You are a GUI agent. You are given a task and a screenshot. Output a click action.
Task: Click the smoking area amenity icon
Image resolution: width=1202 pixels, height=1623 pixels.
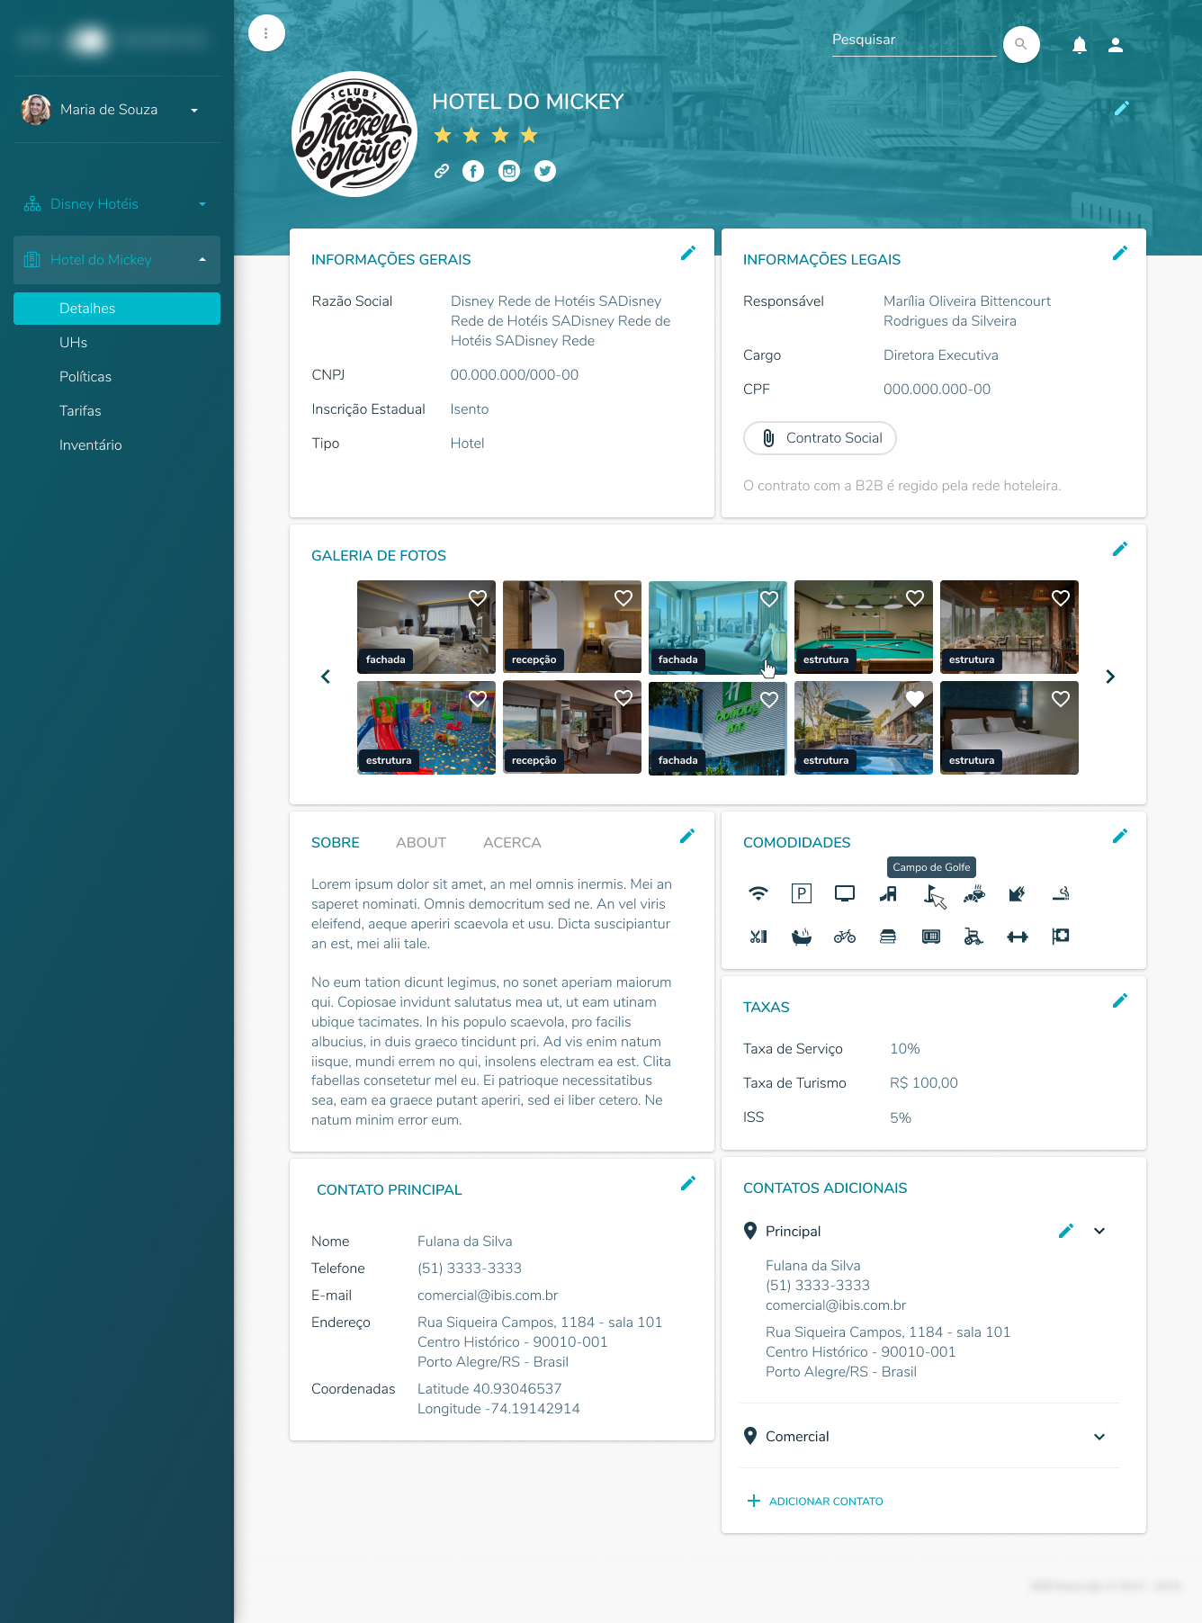coord(1061,893)
